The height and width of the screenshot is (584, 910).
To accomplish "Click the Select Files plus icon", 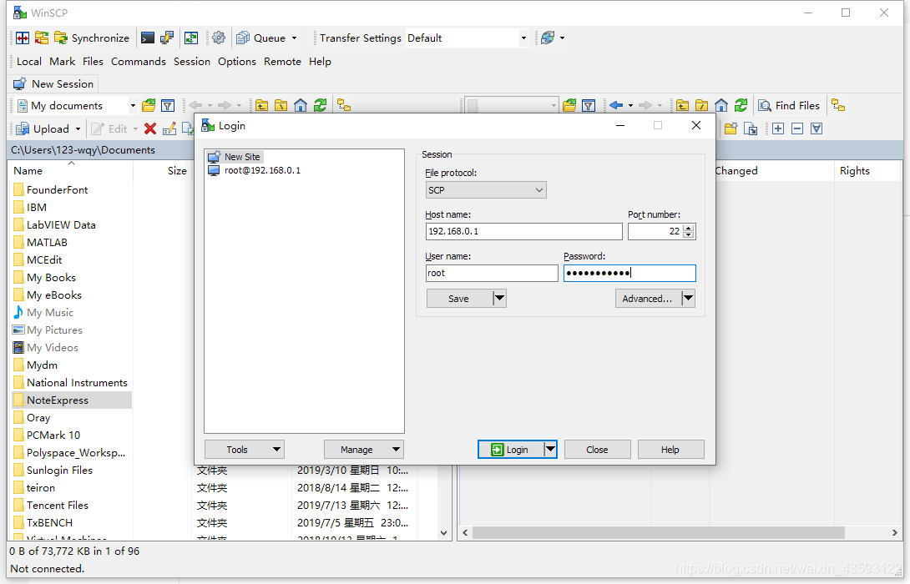I will (778, 128).
